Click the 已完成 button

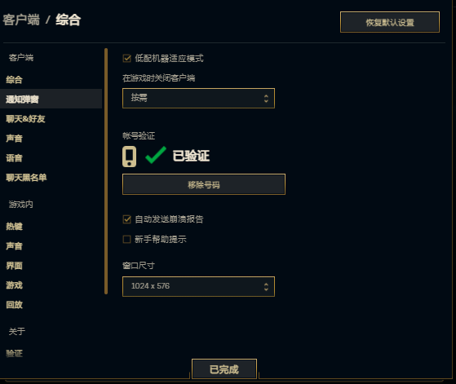pyautogui.click(x=224, y=369)
